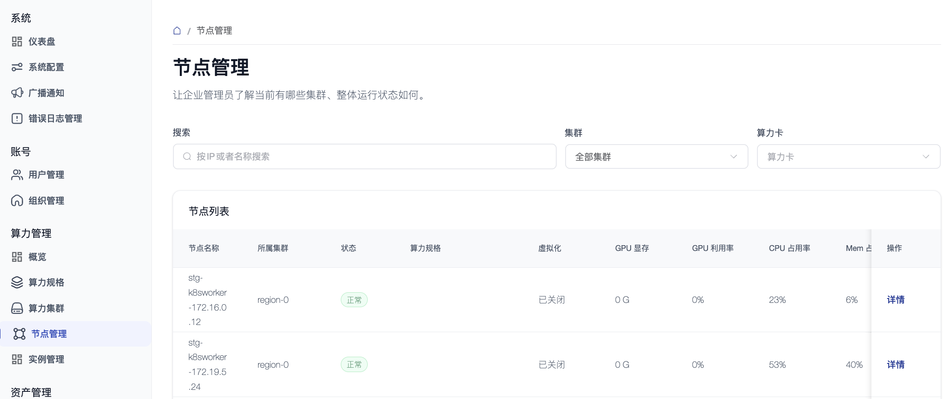Viewport: 944px width, 399px height.
Task: Click the organization icon beside 组织管理
Action: point(17,201)
